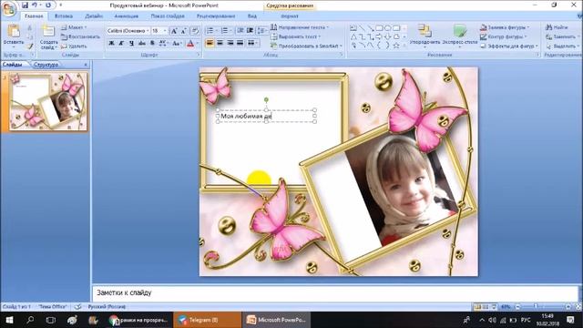
Task: Open Направление текста dropdown
Action: (300, 27)
